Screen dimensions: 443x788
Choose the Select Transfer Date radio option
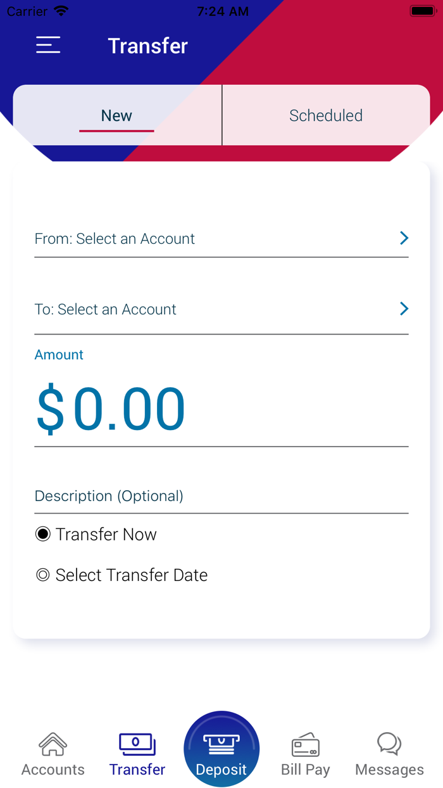coord(42,575)
